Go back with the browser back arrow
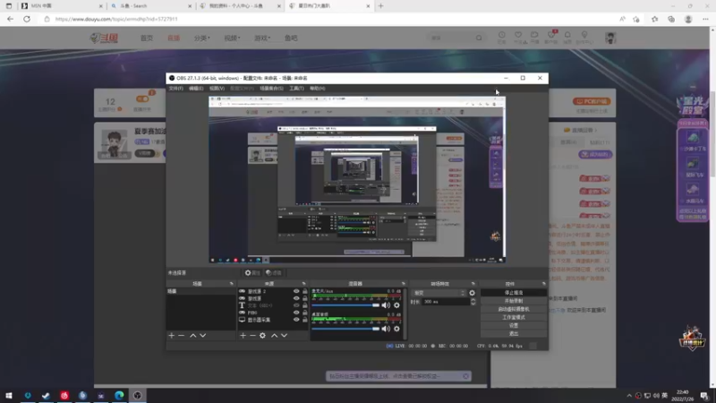 pos(10,19)
